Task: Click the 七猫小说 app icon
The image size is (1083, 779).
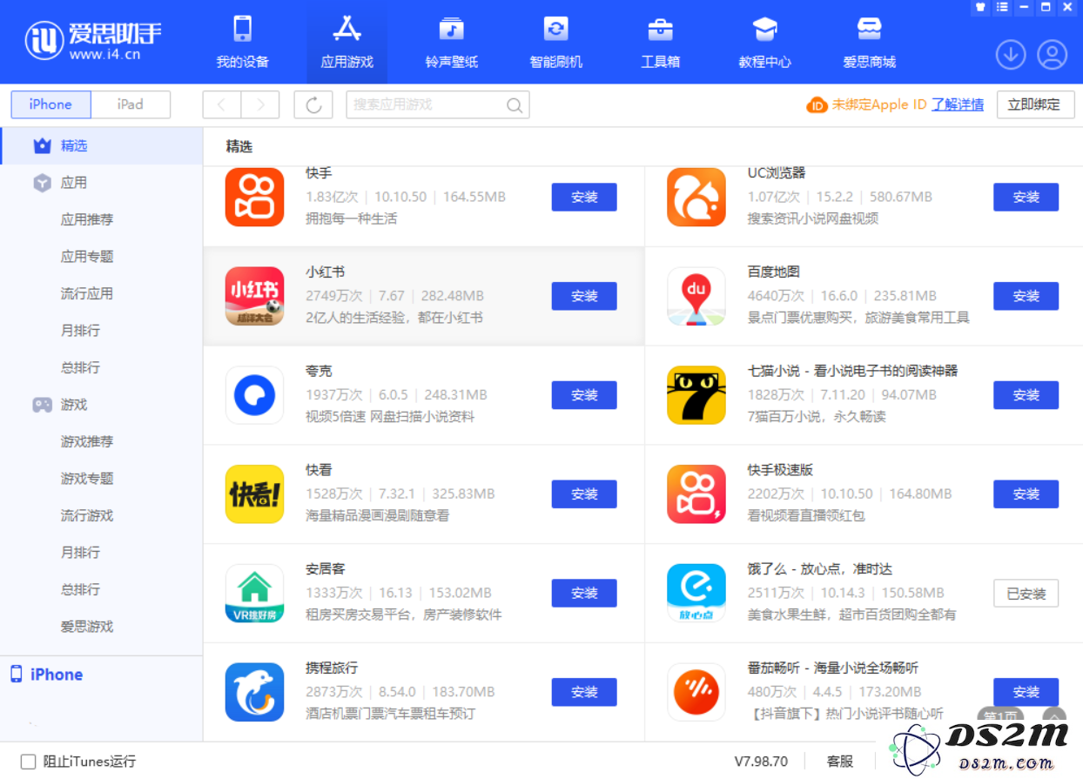Action: pos(696,395)
